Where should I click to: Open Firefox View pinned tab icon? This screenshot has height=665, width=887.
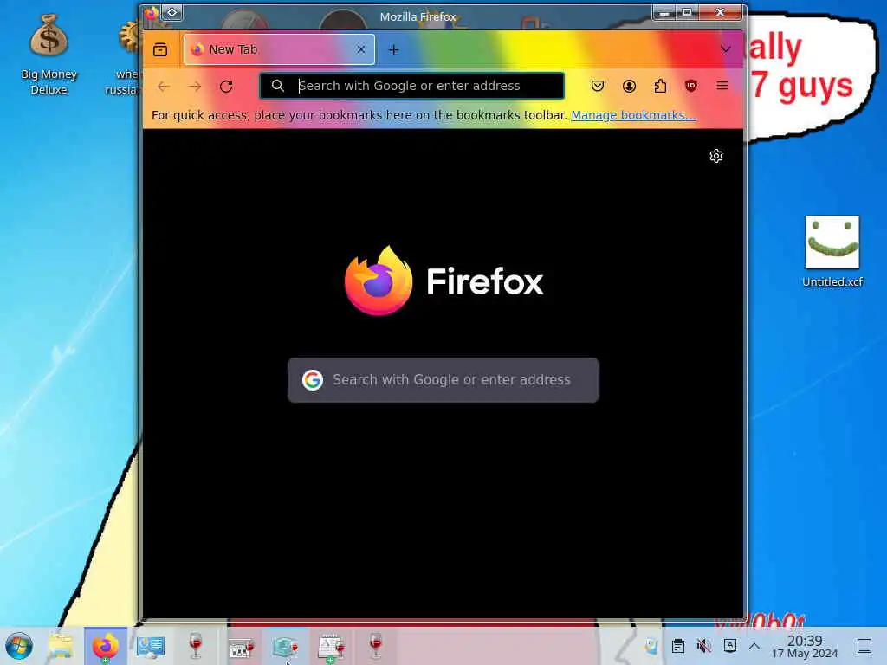point(160,49)
